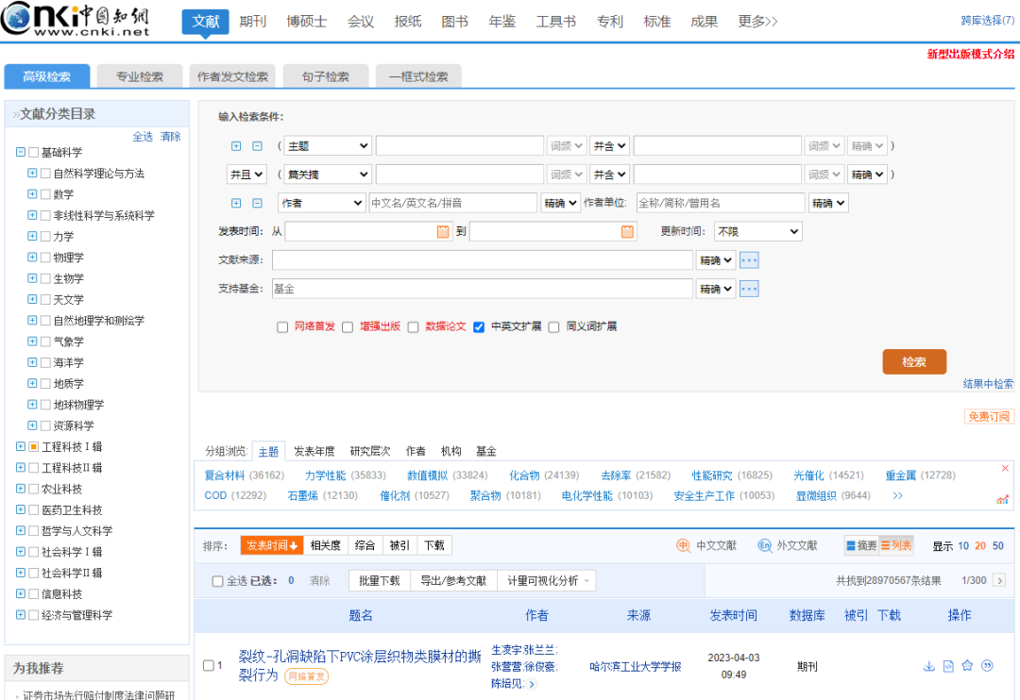This screenshot has height=700, width=1020.
Task: Open the trend chart icon in group panel
Action: (1003, 499)
